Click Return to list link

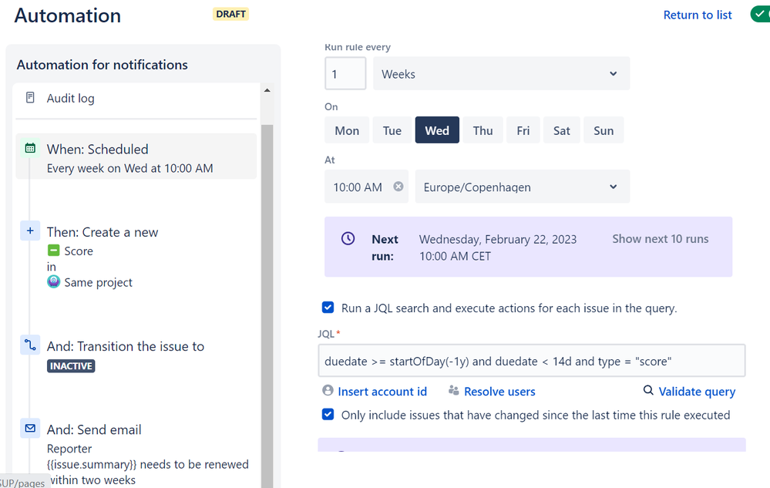click(698, 15)
